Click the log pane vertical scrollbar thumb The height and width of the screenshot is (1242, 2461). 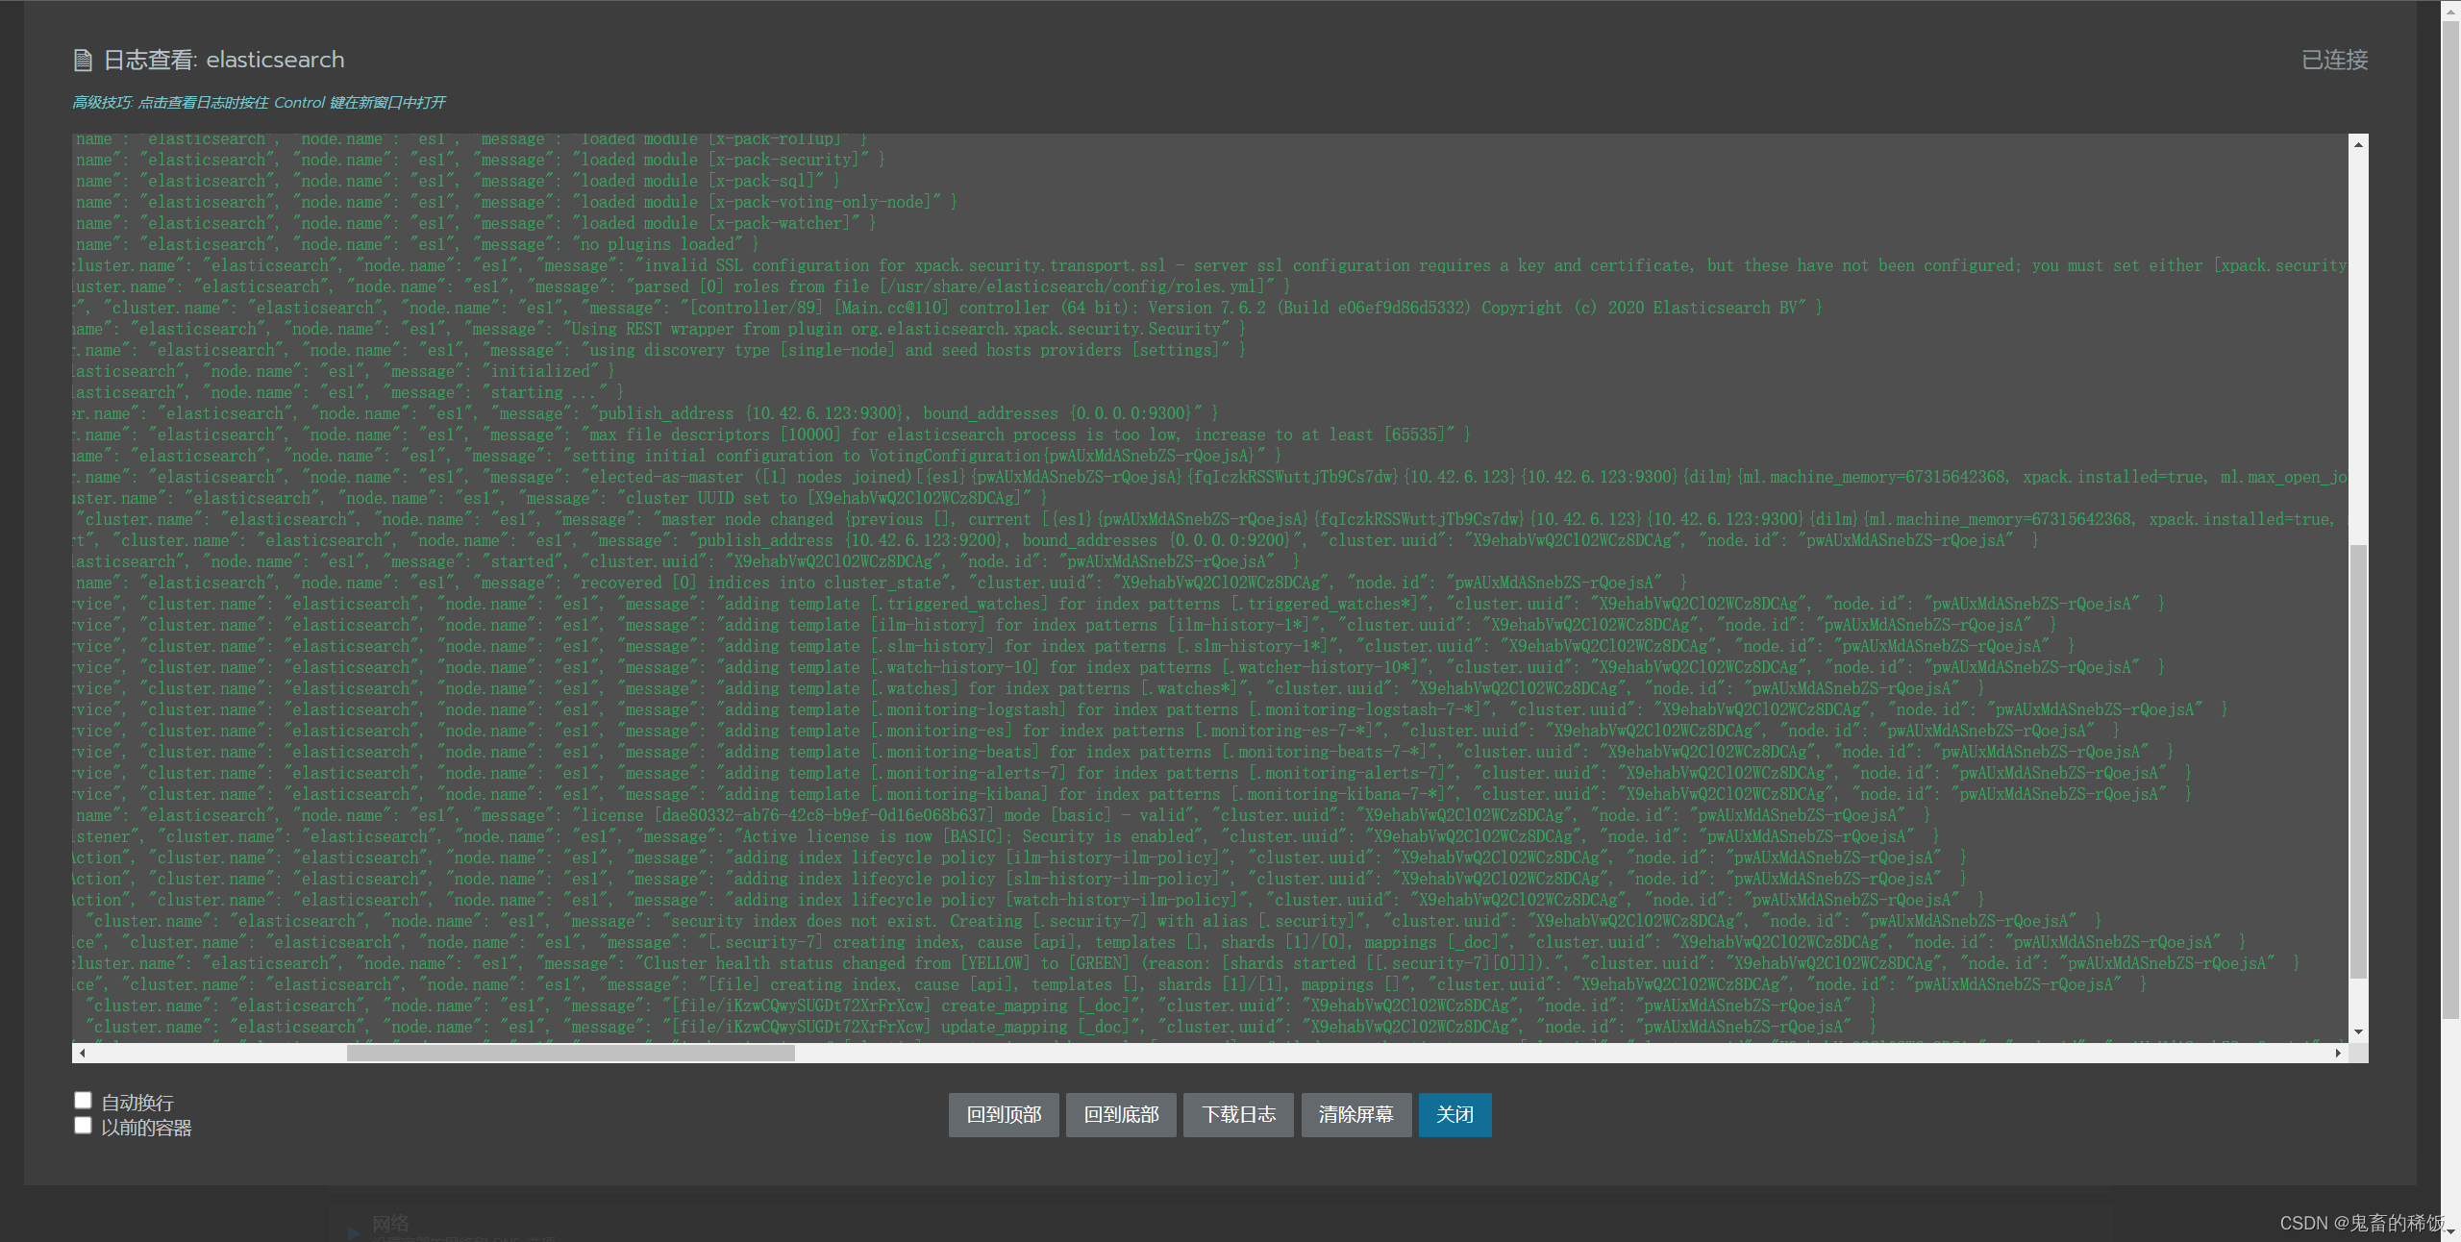click(2358, 762)
